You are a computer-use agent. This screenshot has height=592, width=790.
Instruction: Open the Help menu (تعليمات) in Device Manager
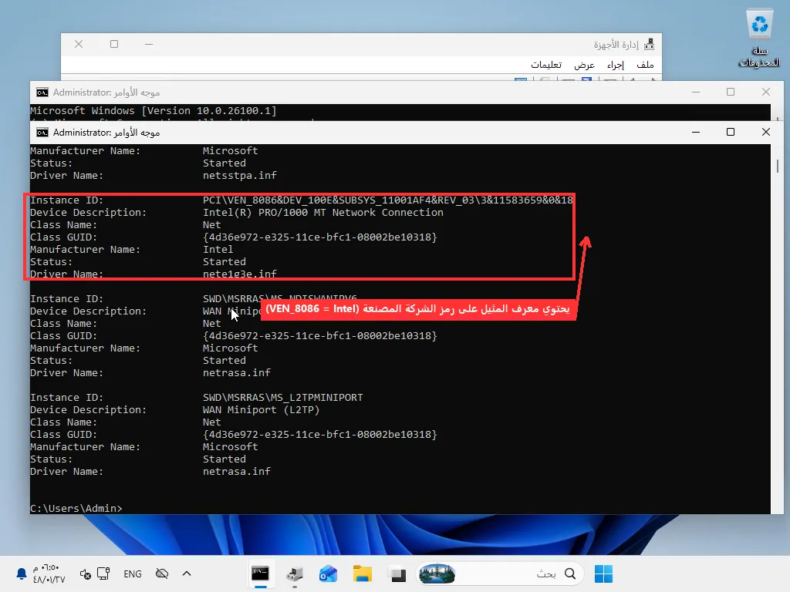(546, 65)
